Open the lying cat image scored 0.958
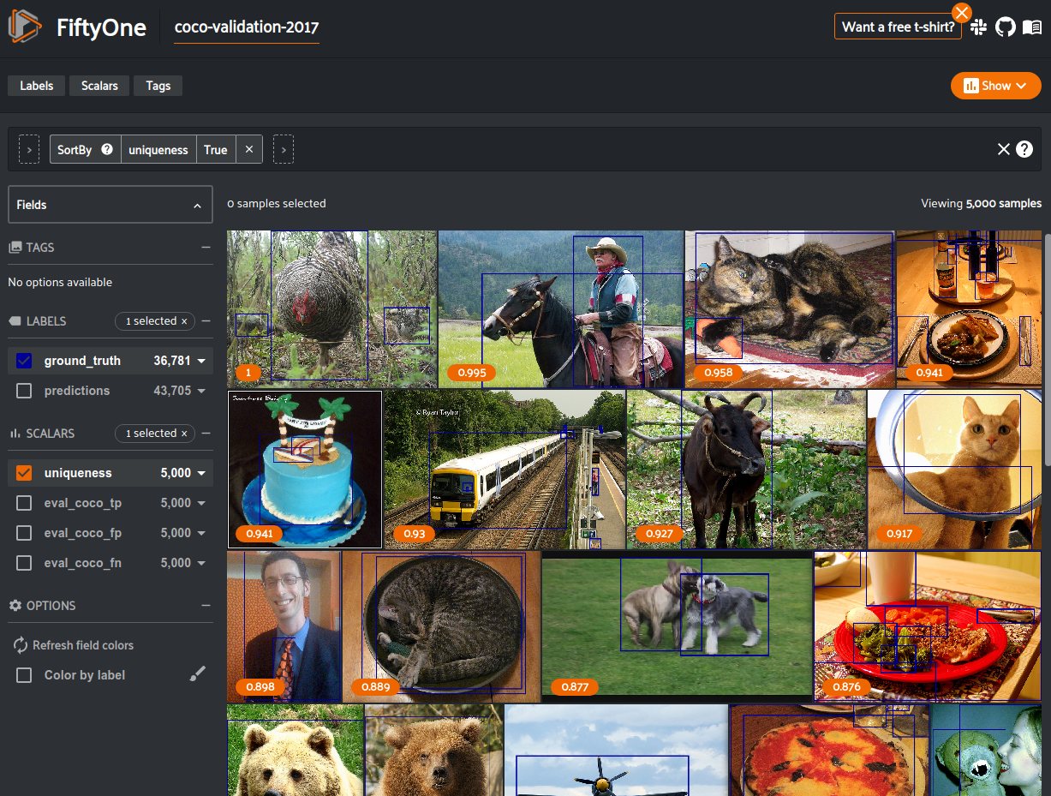This screenshot has width=1051, height=796. (790, 309)
